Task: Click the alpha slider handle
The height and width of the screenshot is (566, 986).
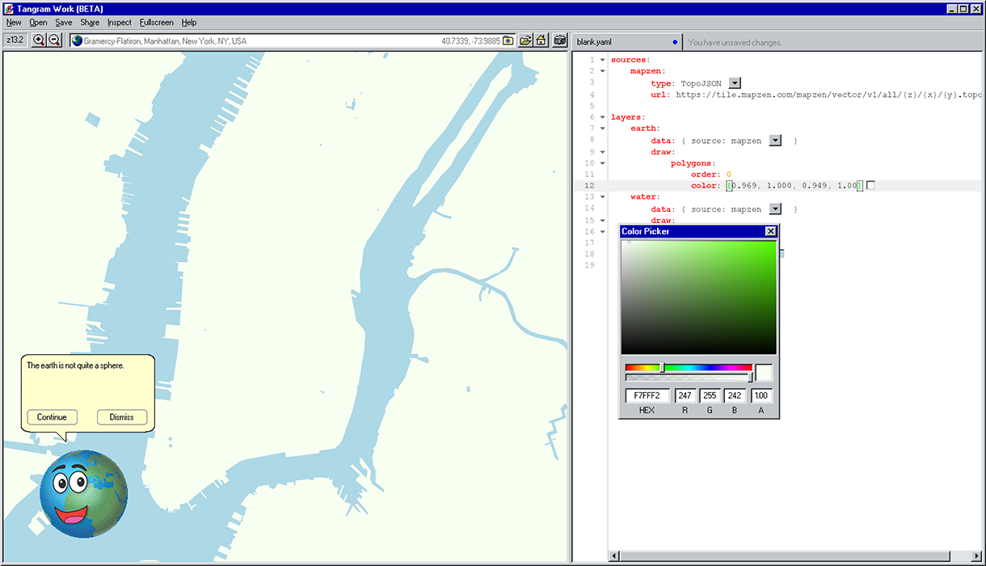Action: pos(751,377)
